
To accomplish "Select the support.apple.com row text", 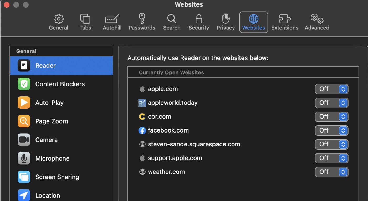I will click(x=175, y=158).
